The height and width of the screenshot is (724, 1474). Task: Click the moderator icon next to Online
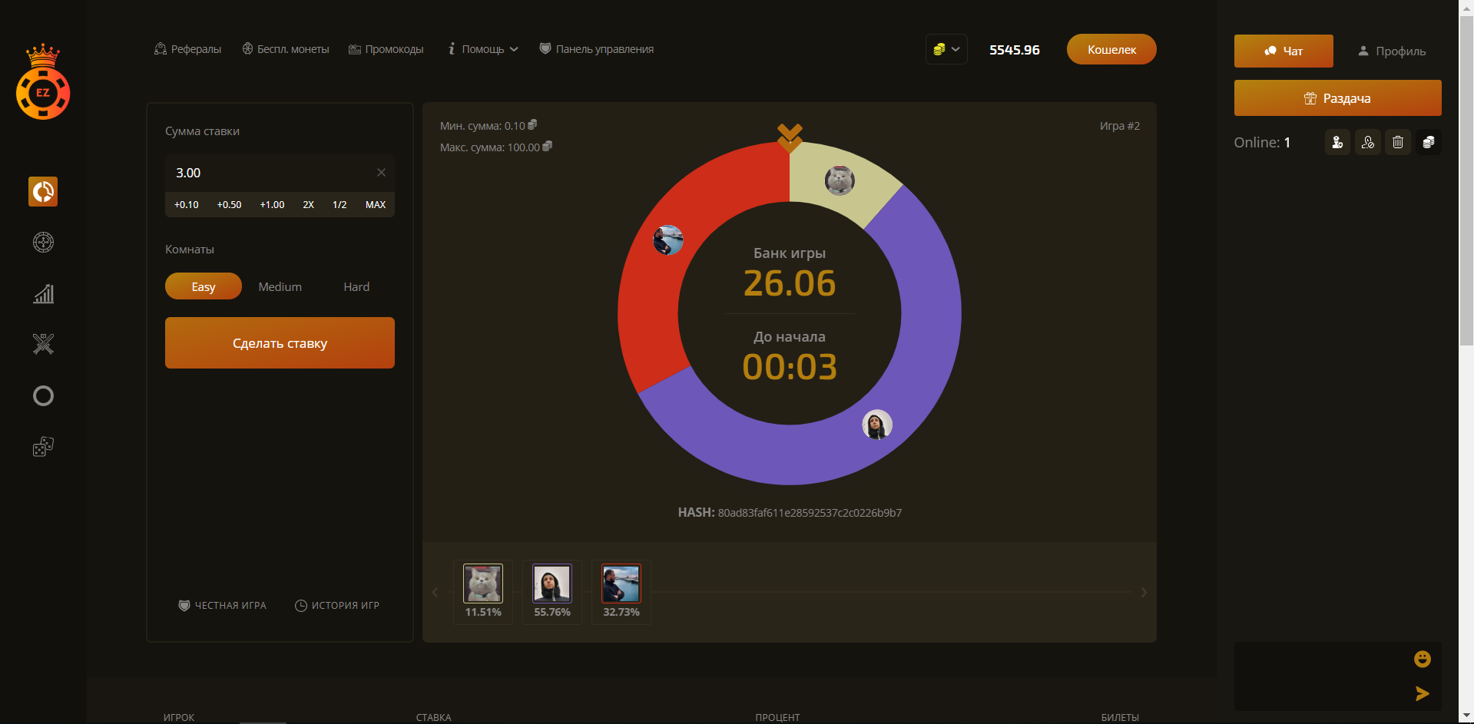pyautogui.click(x=1337, y=142)
